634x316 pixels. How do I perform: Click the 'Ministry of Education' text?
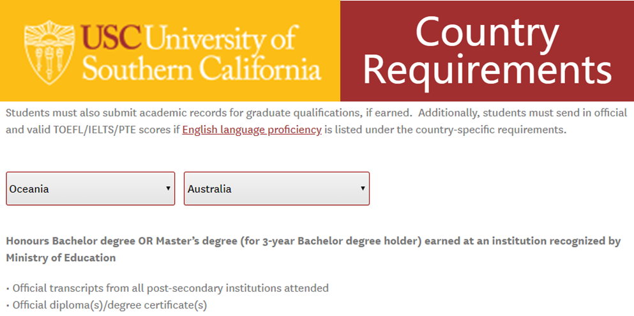click(61, 258)
